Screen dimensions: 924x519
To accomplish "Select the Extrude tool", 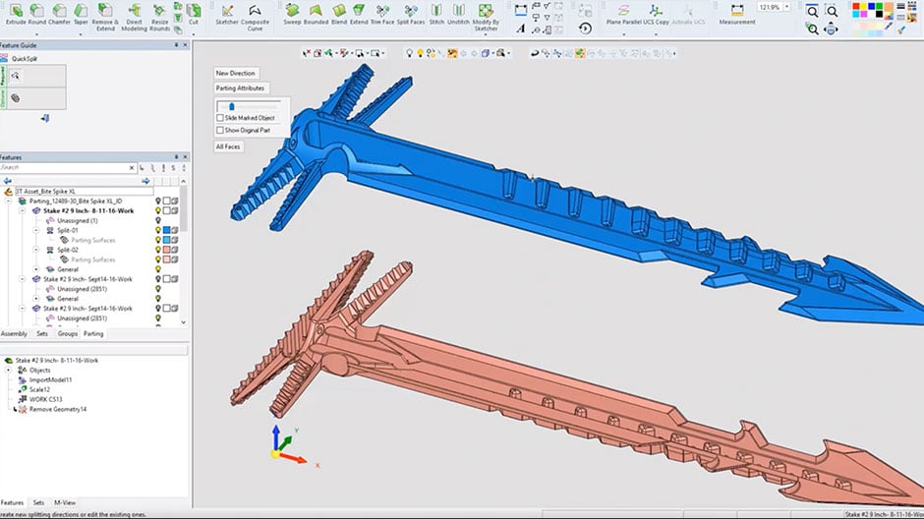I will point(13,12).
